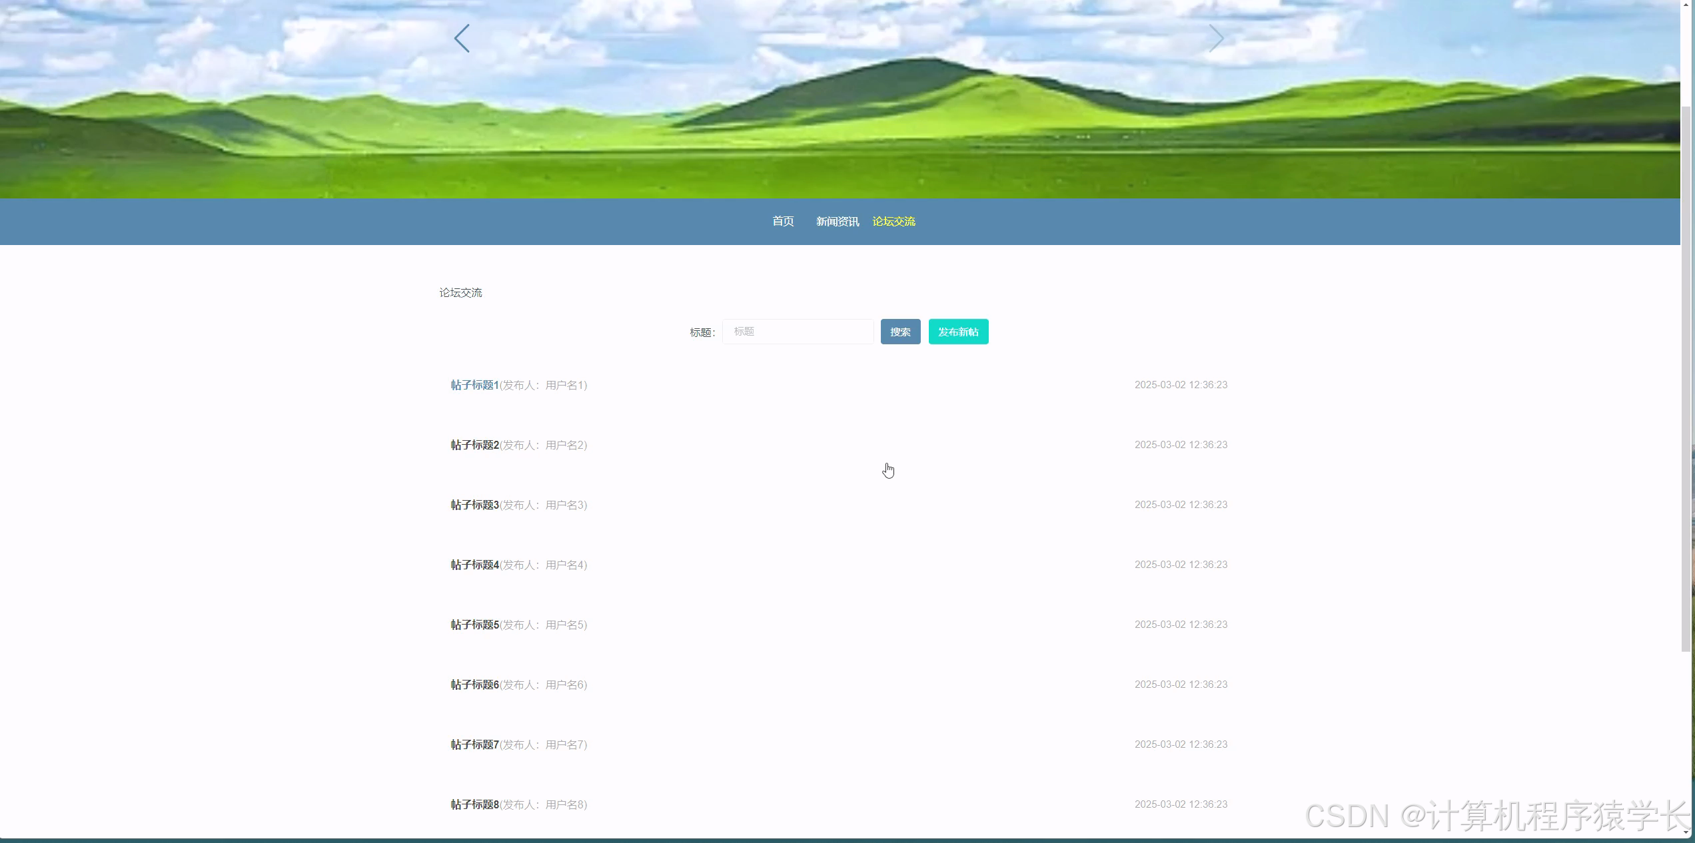Click the right carousel navigation arrow
The height and width of the screenshot is (843, 1695).
click(1217, 38)
